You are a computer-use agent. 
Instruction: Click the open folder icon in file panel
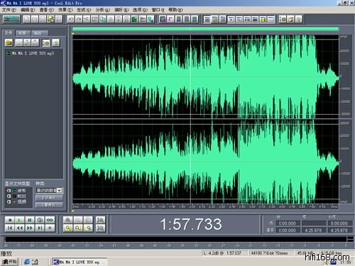coord(9,43)
